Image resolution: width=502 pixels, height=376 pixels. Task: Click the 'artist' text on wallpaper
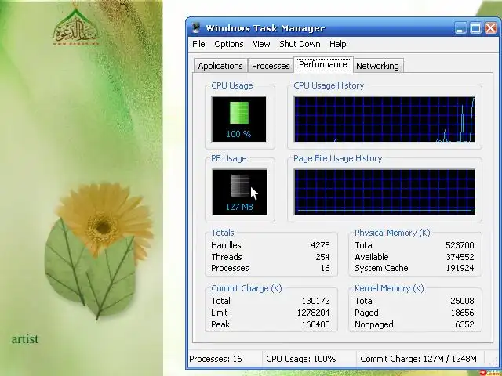(24, 339)
